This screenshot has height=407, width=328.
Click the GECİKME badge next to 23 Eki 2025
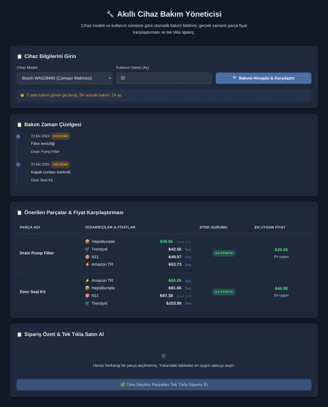[60, 164]
